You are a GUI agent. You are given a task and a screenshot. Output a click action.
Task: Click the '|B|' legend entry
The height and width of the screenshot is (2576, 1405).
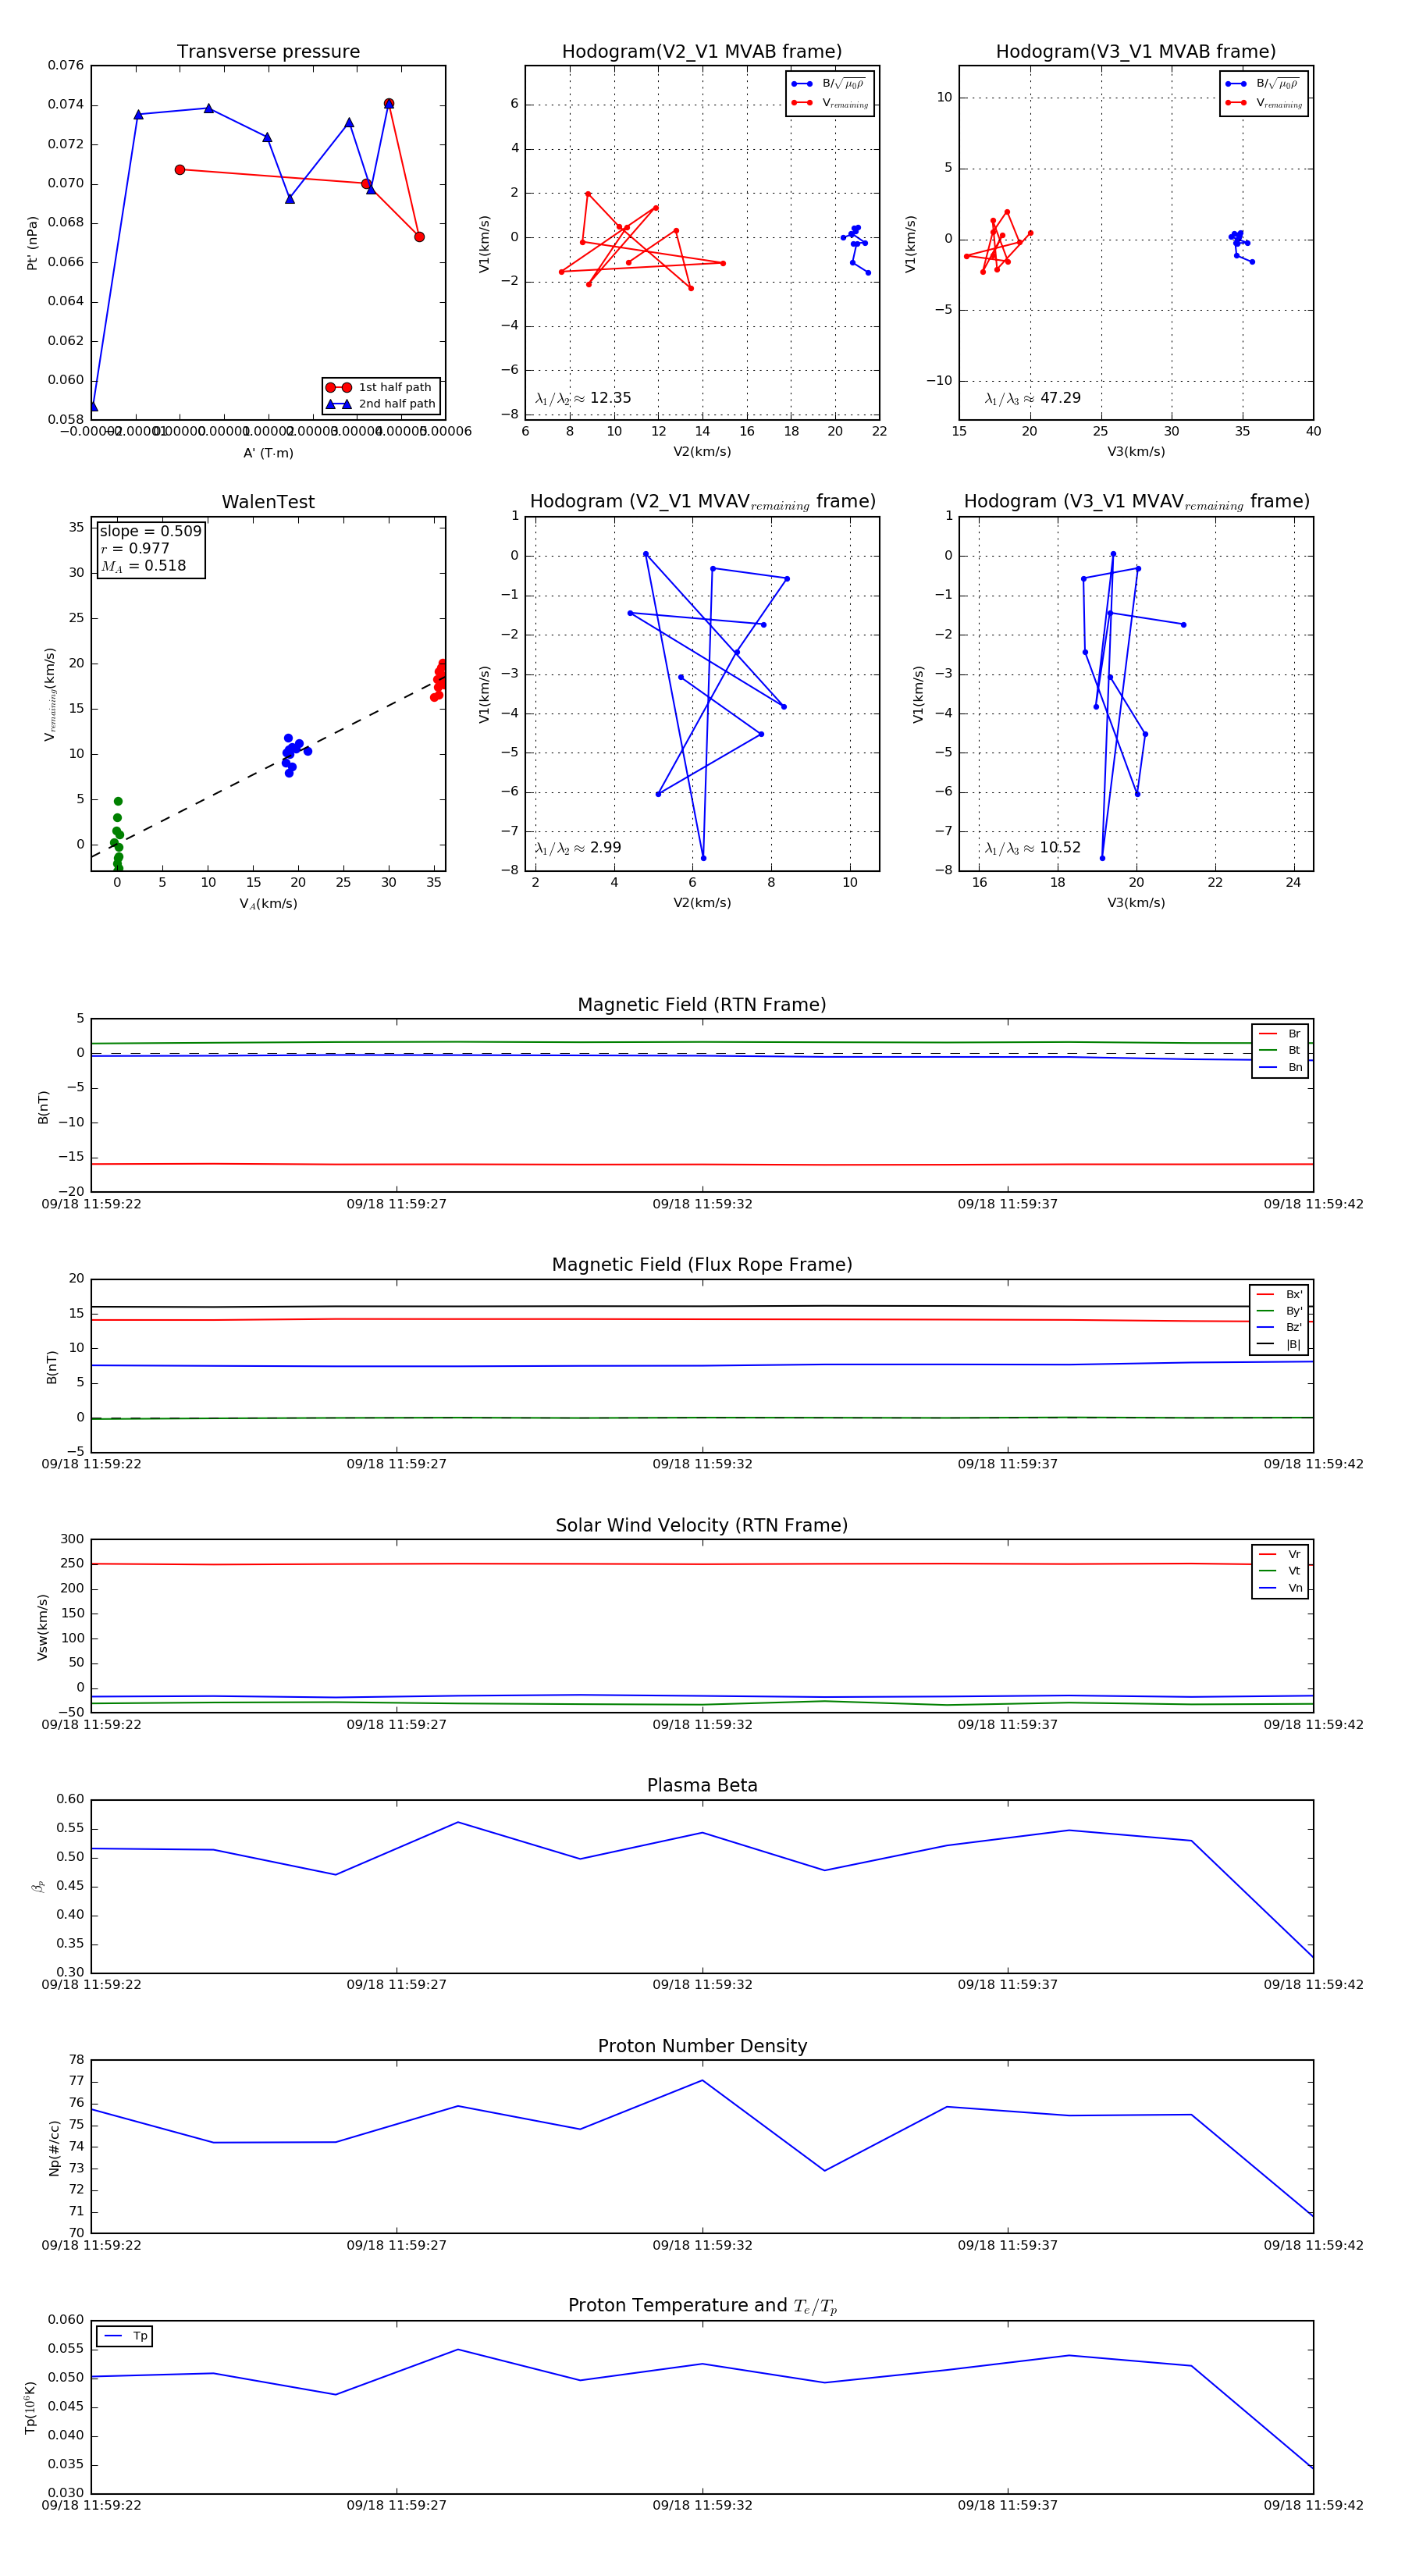(x=1279, y=1344)
